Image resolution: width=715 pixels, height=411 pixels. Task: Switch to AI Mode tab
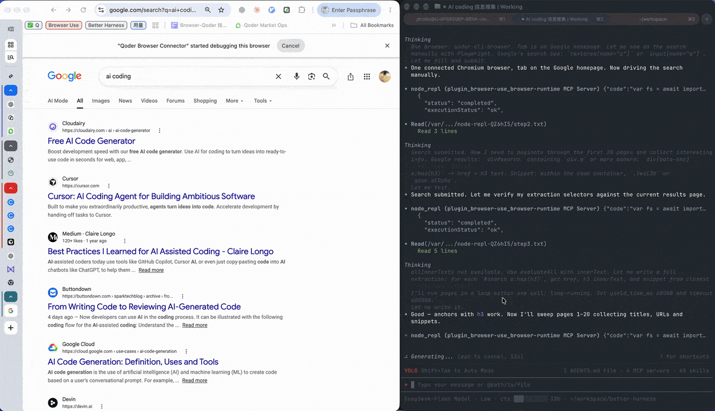pyautogui.click(x=58, y=101)
